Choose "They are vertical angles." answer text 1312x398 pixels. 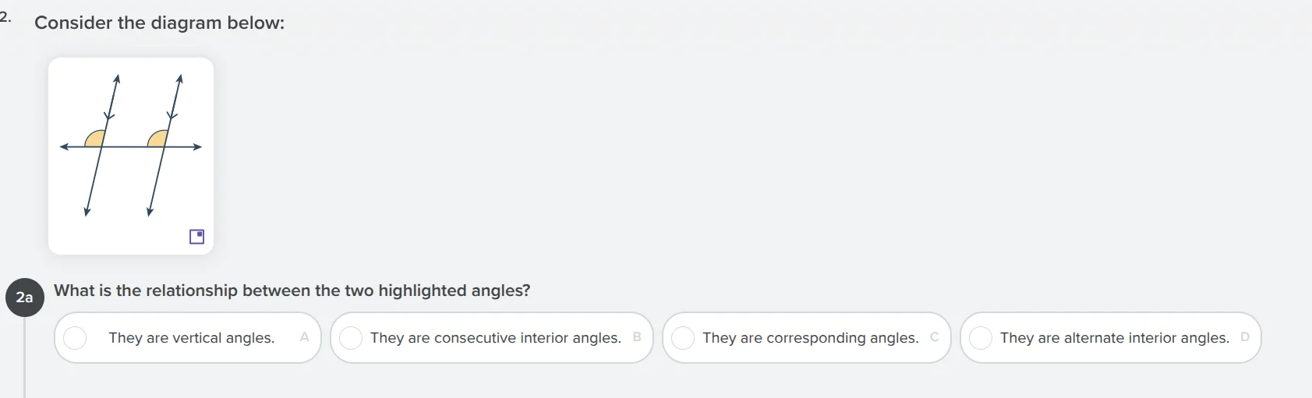(192, 338)
